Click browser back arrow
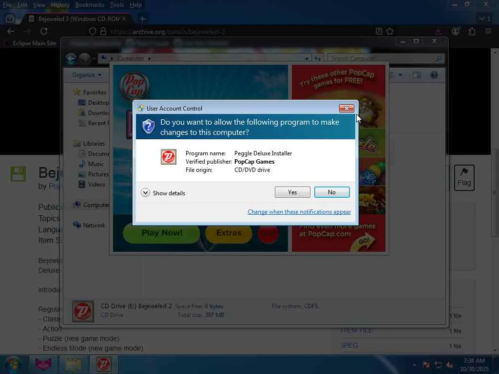Viewport: 499px width, 374px height. point(11,31)
